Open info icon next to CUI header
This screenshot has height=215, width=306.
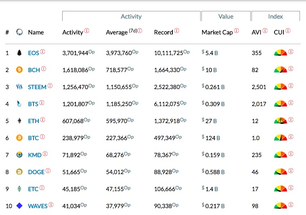pyautogui.click(x=288, y=31)
